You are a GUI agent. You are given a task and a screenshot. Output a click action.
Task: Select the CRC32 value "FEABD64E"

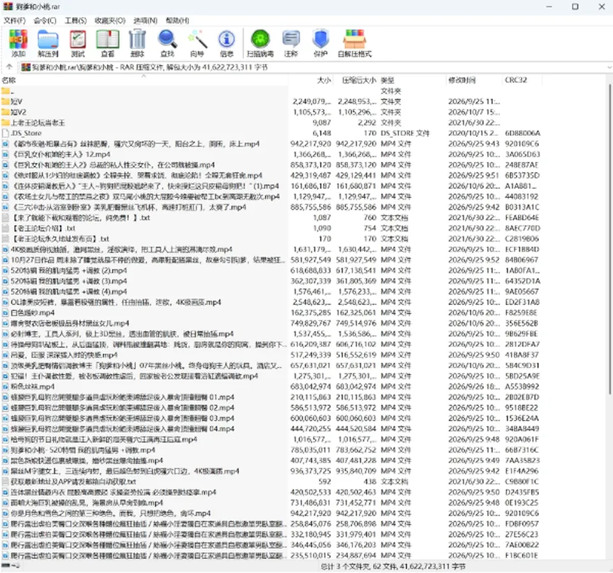tap(522, 218)
